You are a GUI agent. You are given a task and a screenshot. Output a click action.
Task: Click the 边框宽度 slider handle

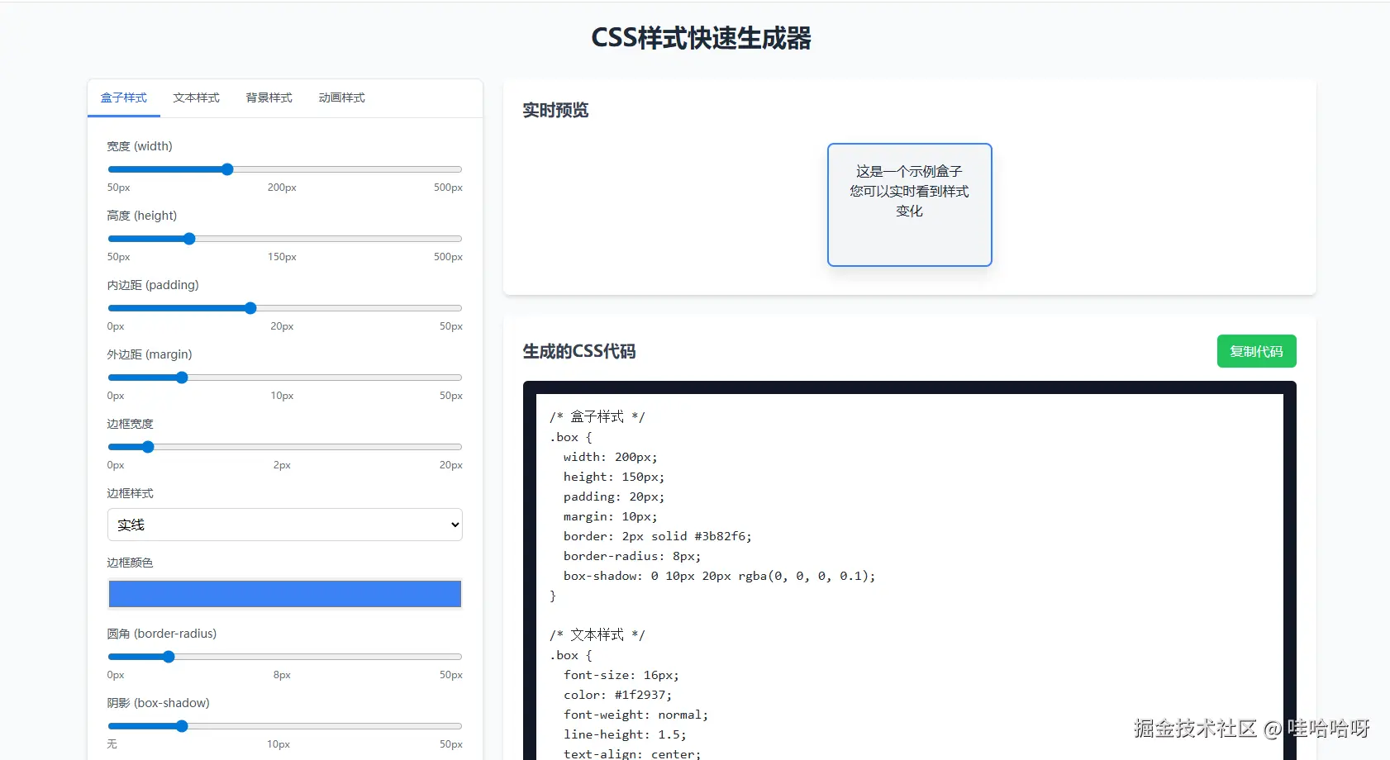click(x=148, y=447)
